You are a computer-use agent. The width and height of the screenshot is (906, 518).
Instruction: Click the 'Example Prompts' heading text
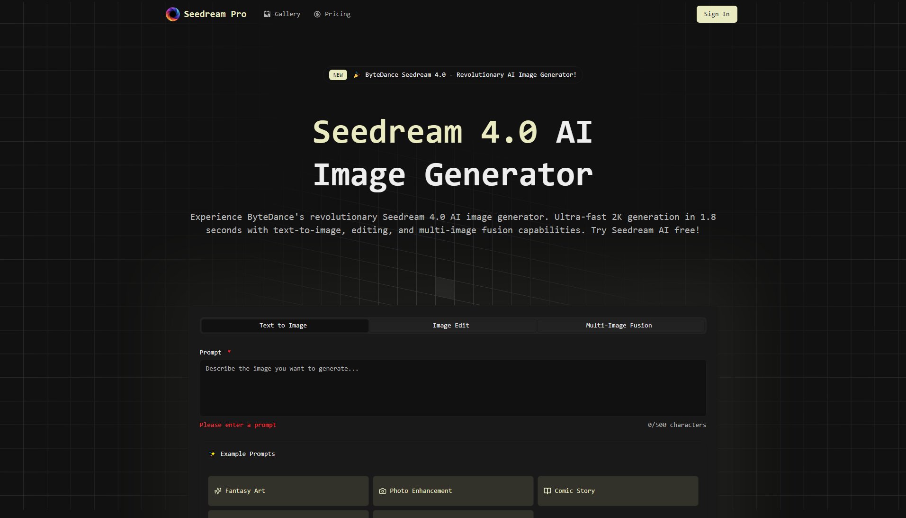click(248, 454)
